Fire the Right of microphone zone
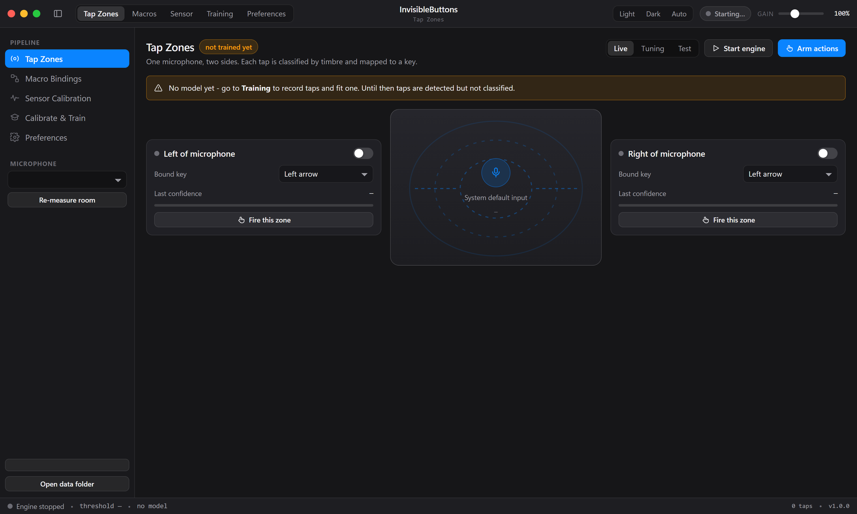Image resolution: width=857 pixels, height=514 pixels. click(728, 220)
